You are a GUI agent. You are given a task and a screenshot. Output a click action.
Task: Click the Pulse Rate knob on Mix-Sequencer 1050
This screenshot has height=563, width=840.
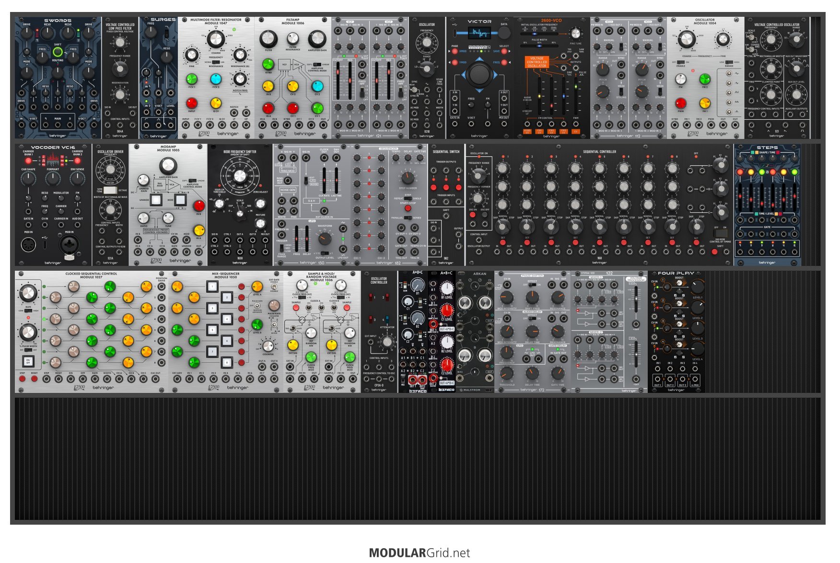tap(274, 305)
